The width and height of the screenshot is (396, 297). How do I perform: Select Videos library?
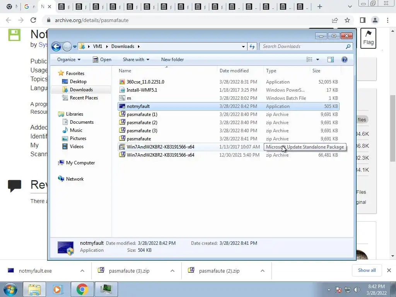pyautogui.click(x=77, y=147)
